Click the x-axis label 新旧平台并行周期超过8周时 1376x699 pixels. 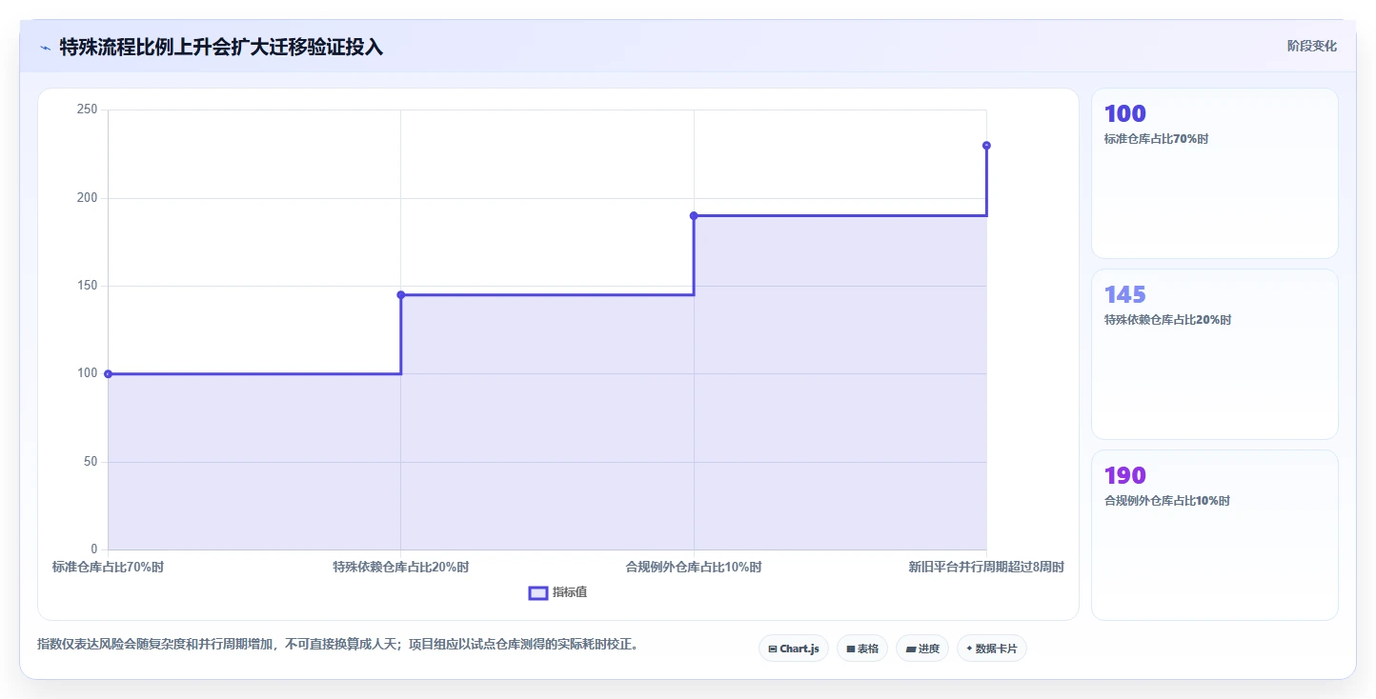click(986, 568)
